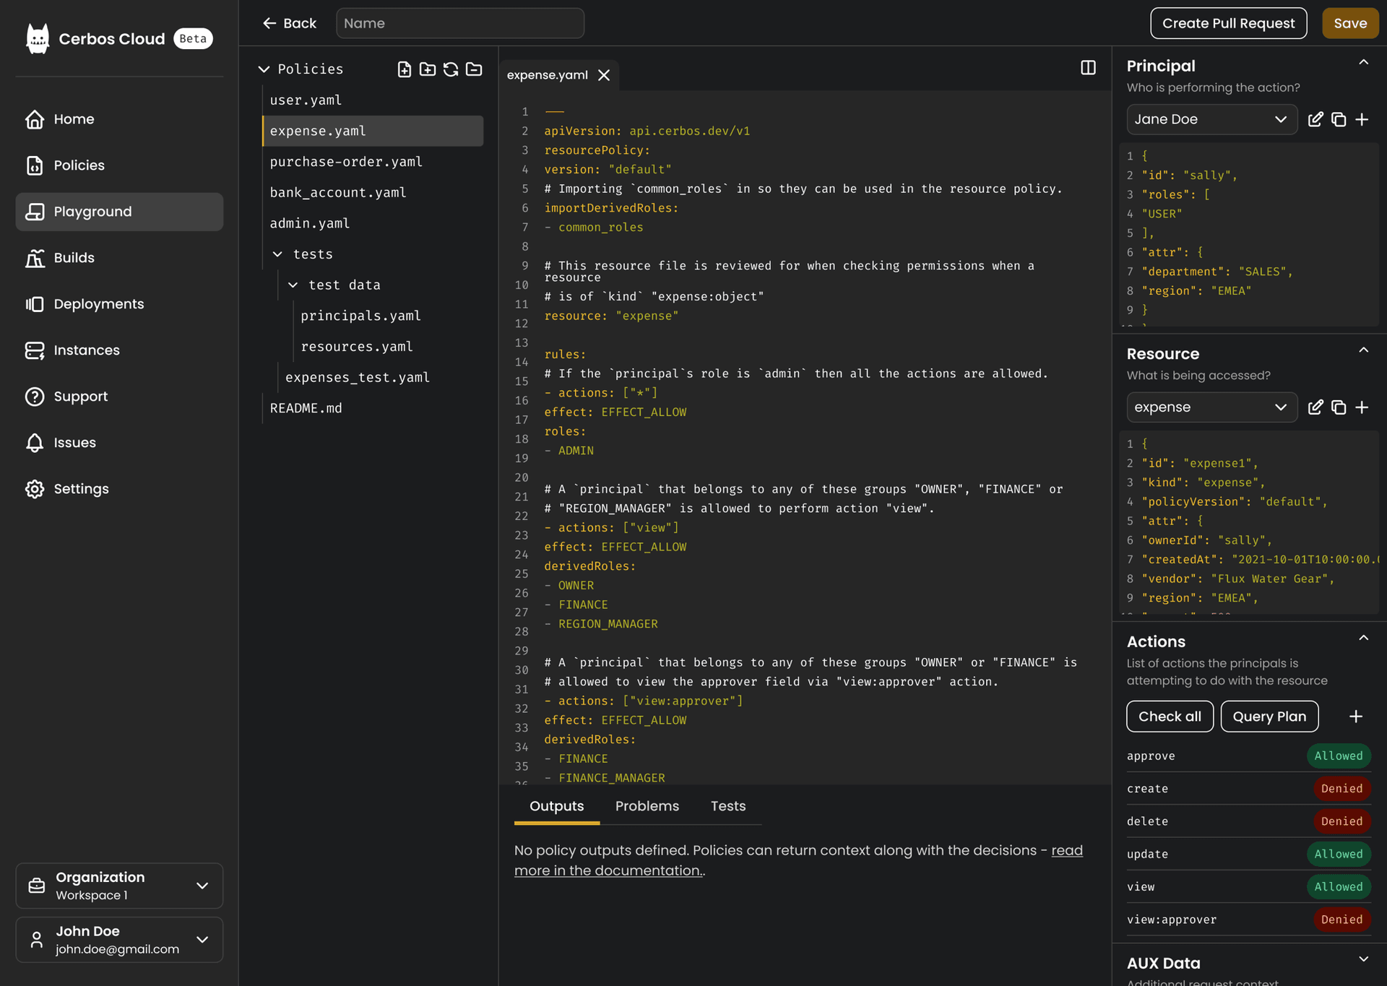
Task: Click the new file icon in Policies header
Action: pos(405,69)
